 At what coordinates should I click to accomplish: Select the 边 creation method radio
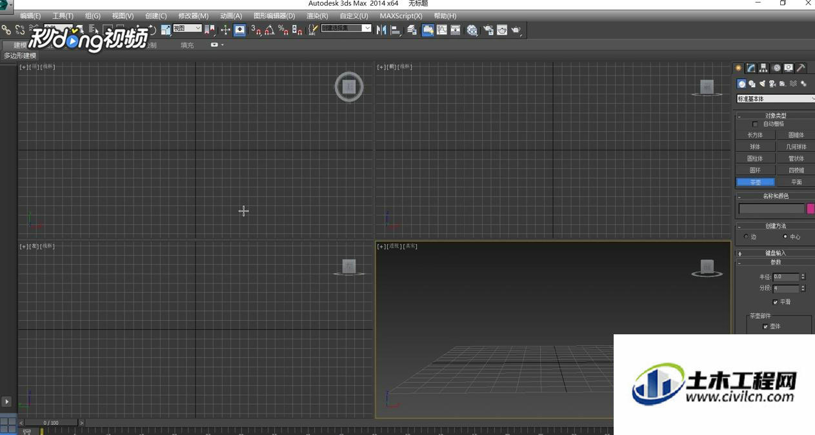[x=746, y=236]
